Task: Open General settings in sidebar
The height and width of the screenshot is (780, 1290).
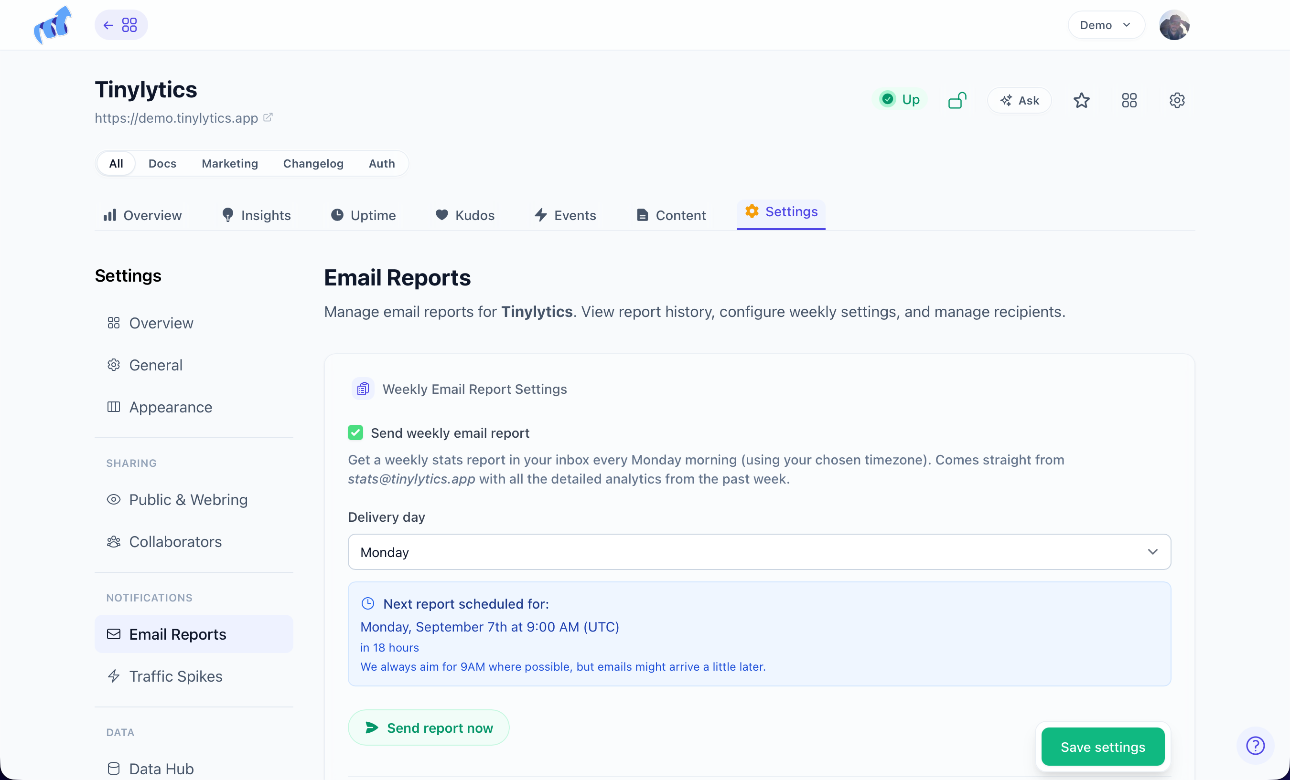Action: coord(193,365)
